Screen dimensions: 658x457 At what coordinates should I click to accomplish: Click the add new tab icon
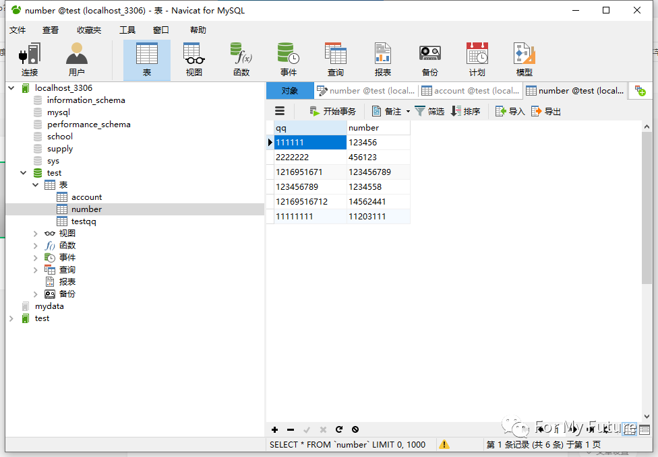click(x=640, y=90)
